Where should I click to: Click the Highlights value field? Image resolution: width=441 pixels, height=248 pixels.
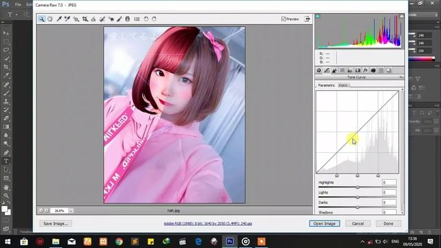click(389, 183)
